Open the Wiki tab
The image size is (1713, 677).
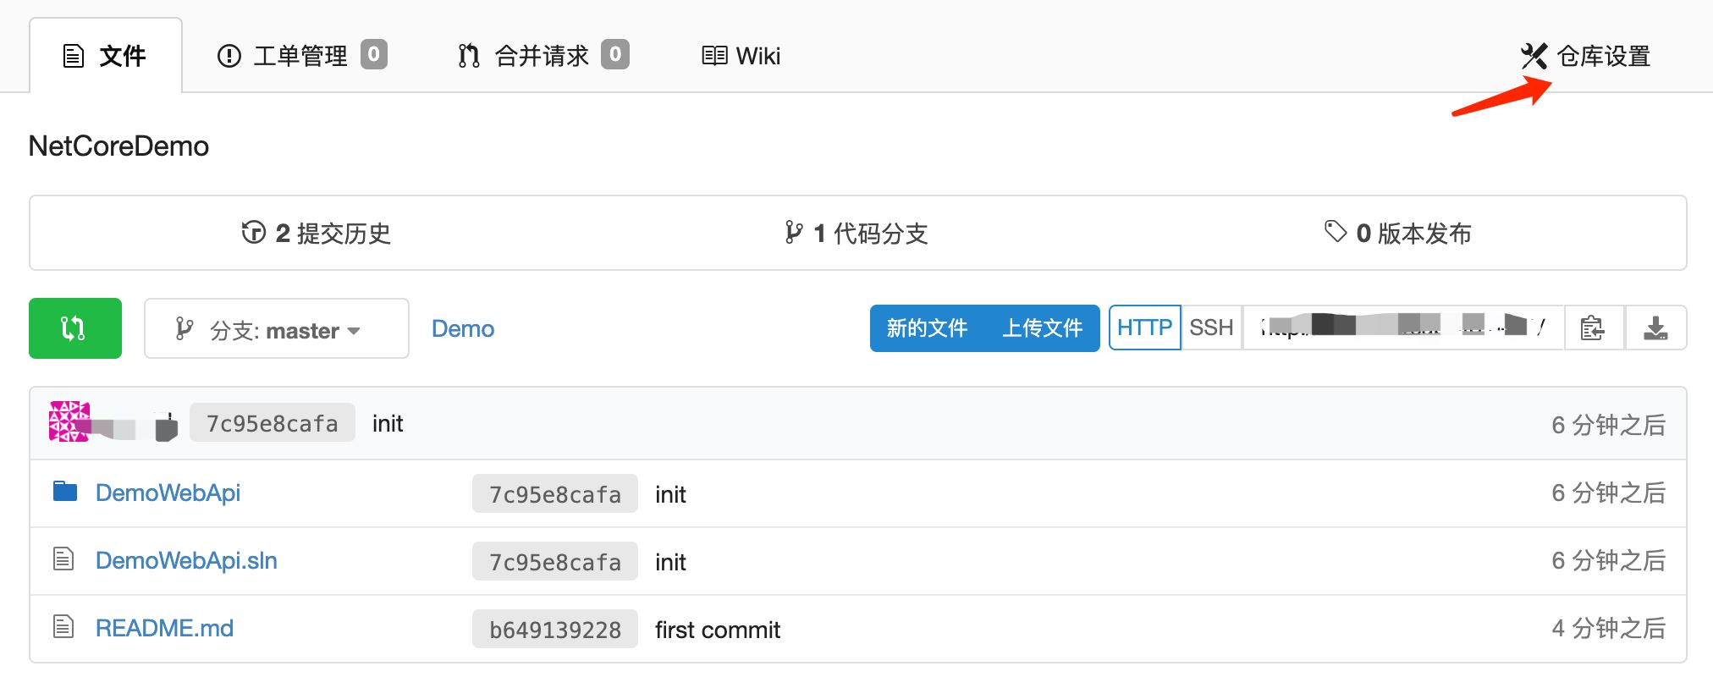point(741,56)
